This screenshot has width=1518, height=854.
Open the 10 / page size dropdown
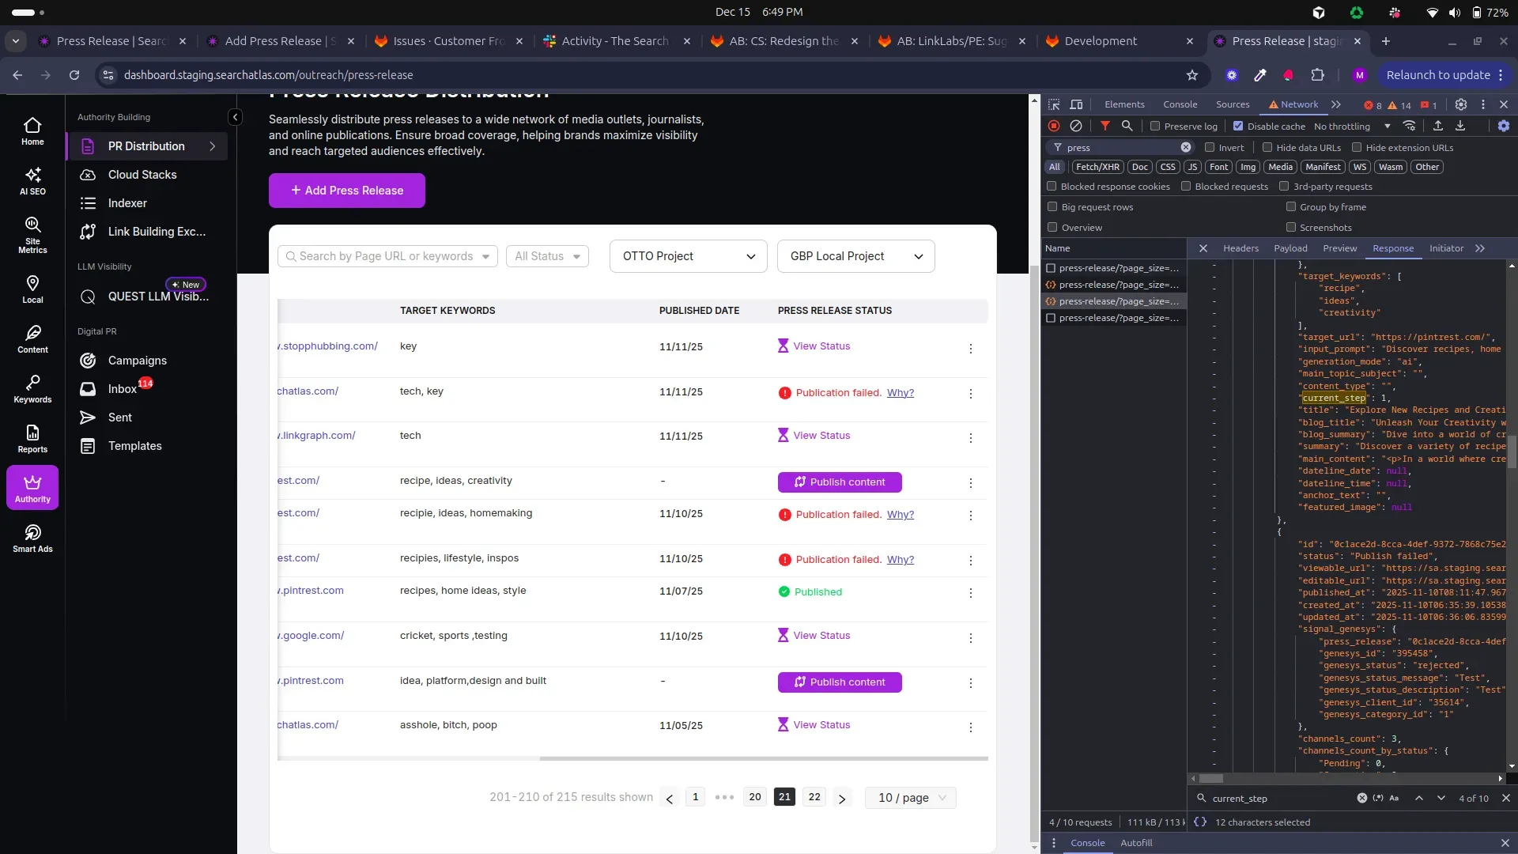tap(912, 797)
